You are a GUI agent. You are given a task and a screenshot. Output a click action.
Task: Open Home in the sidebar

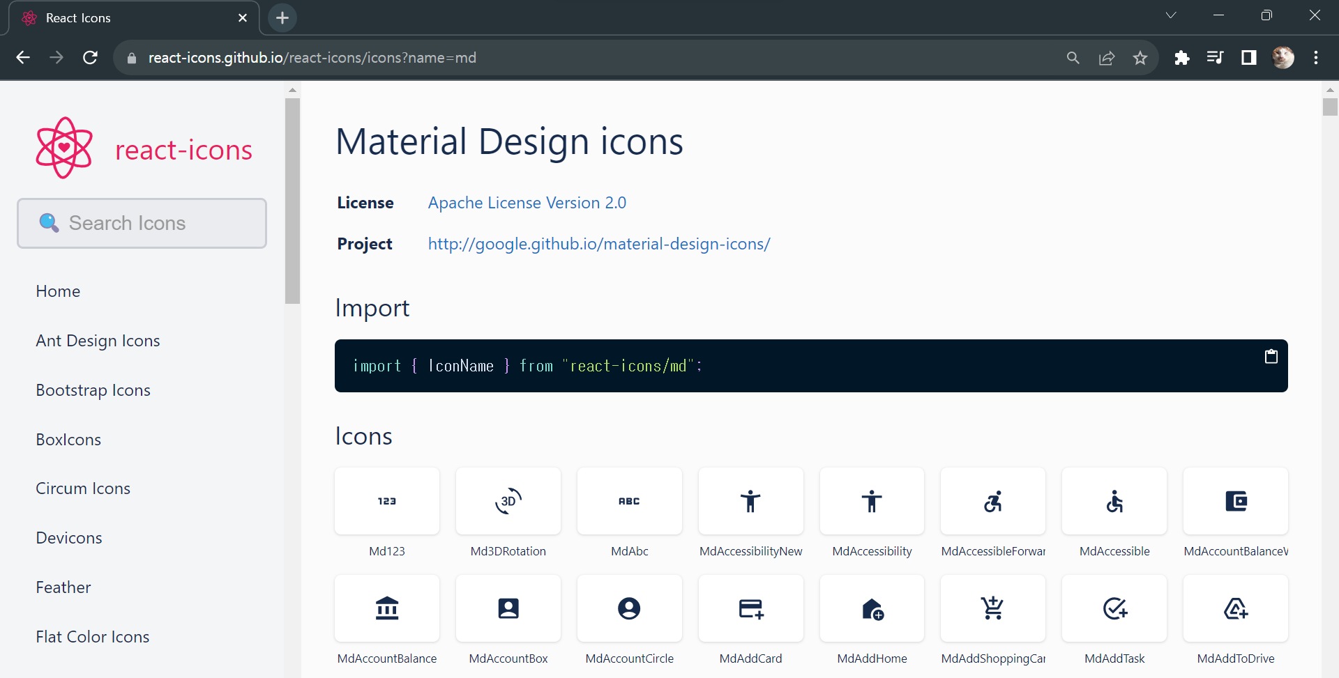pyautogui.click(x=58, y=291)
